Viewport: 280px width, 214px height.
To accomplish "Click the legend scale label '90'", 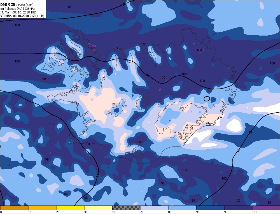I will point(198,212).
